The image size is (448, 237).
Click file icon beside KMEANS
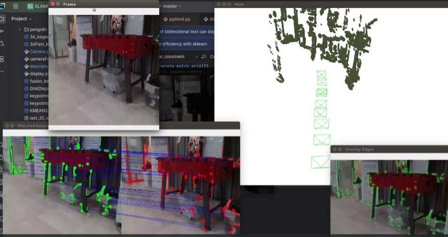26,111
